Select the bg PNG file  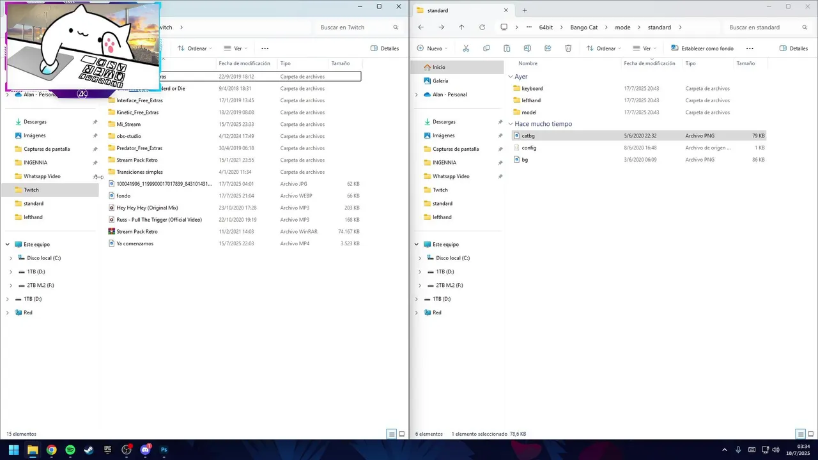[x=525, y=160]
